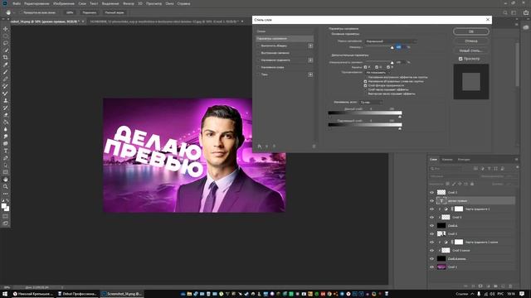Image resolution: width=531 pixels, height=298 pixels.
Task: Open the Файл menu
Action: click(17, 3)
